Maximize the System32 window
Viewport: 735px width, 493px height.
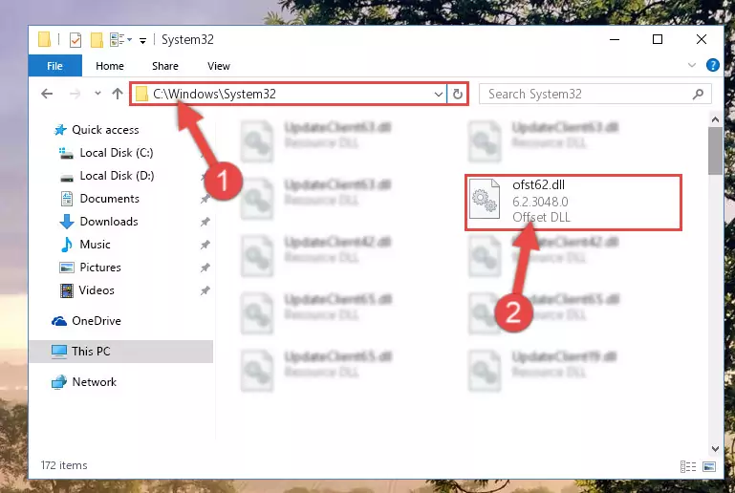658,40
